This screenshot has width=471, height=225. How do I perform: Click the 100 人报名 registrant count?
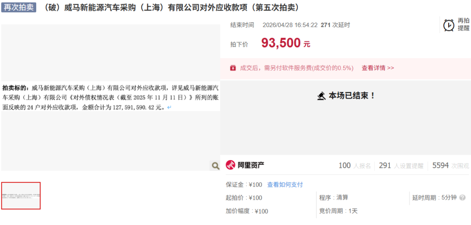[x=355, y=166]
